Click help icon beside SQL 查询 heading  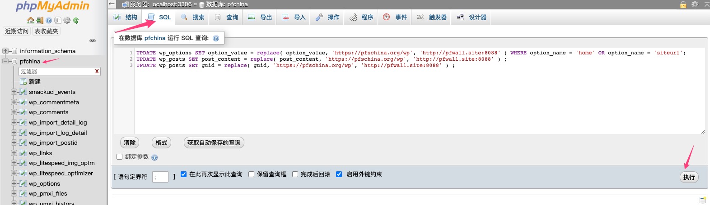216,38
